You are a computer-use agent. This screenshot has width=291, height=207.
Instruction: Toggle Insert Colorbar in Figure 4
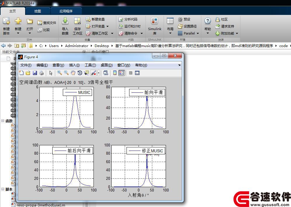coord(115,73)
